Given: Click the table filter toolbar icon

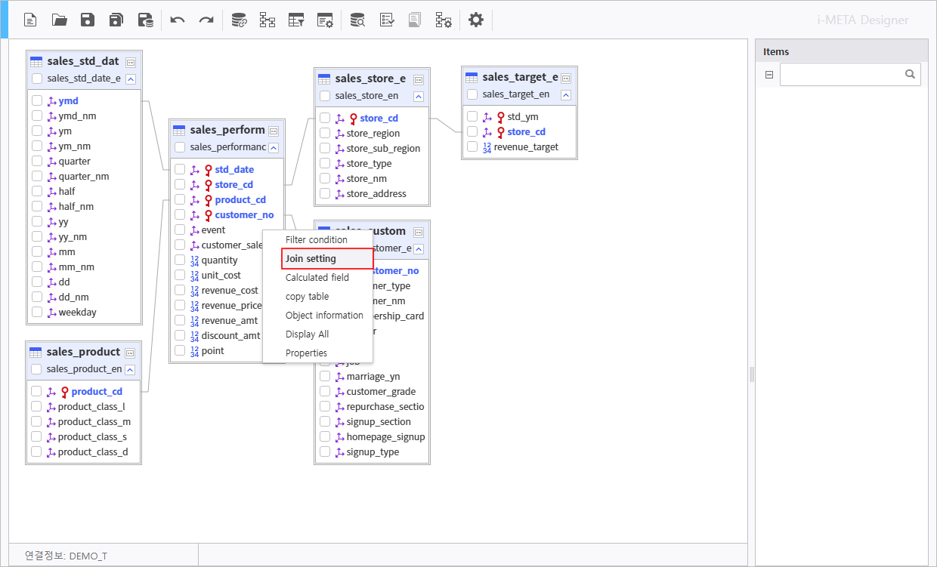Looking at the screenshot, I should tap(296, 20).
